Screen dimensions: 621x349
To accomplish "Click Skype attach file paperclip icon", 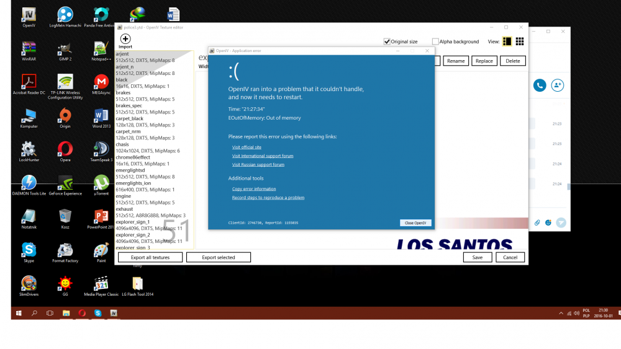I will [x=537, y=223].
